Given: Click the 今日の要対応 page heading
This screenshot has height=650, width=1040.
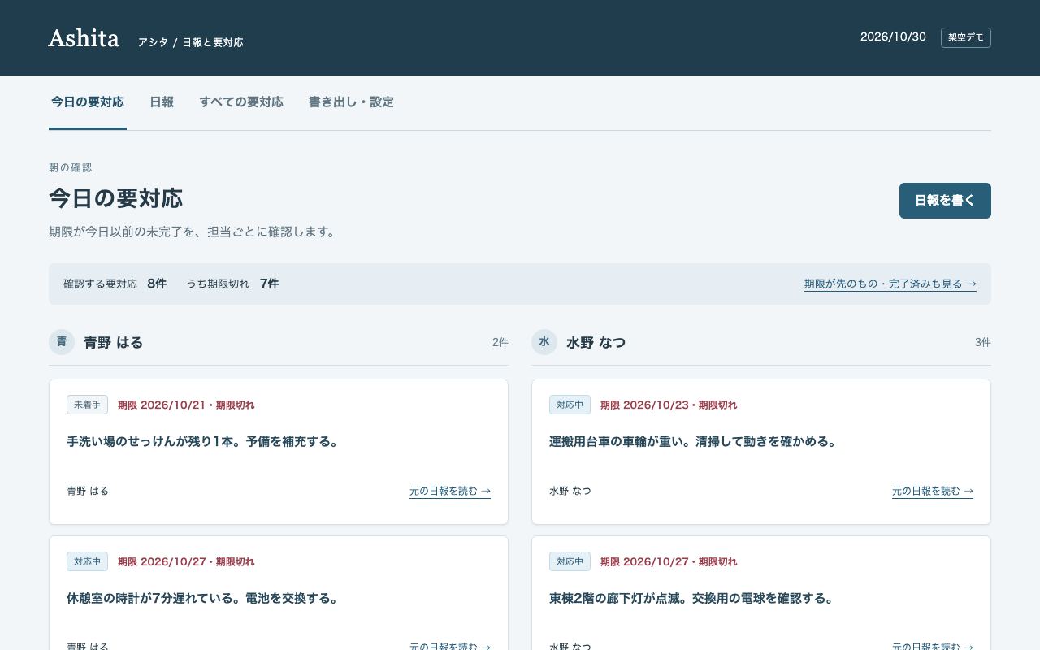Looking at the screenshot, I should coord(115,198).
